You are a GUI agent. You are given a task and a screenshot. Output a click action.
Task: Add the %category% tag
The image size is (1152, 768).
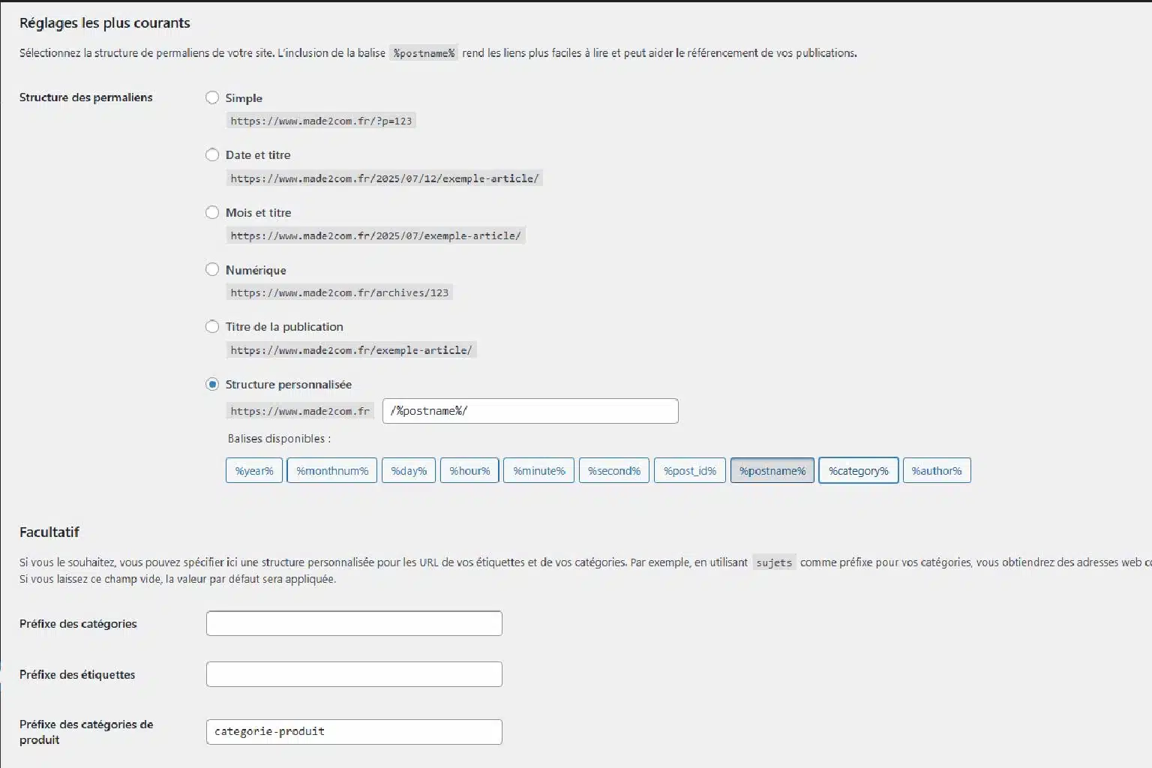point(859,470)
